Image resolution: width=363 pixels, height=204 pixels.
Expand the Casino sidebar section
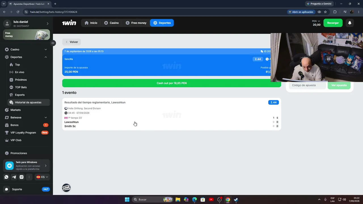tap(46, 50)
